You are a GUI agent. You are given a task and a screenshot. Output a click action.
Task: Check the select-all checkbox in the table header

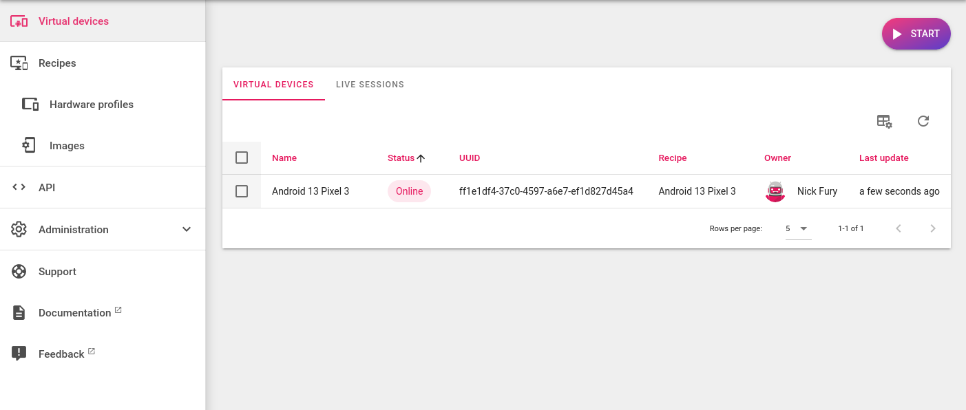tap(242, 158)
